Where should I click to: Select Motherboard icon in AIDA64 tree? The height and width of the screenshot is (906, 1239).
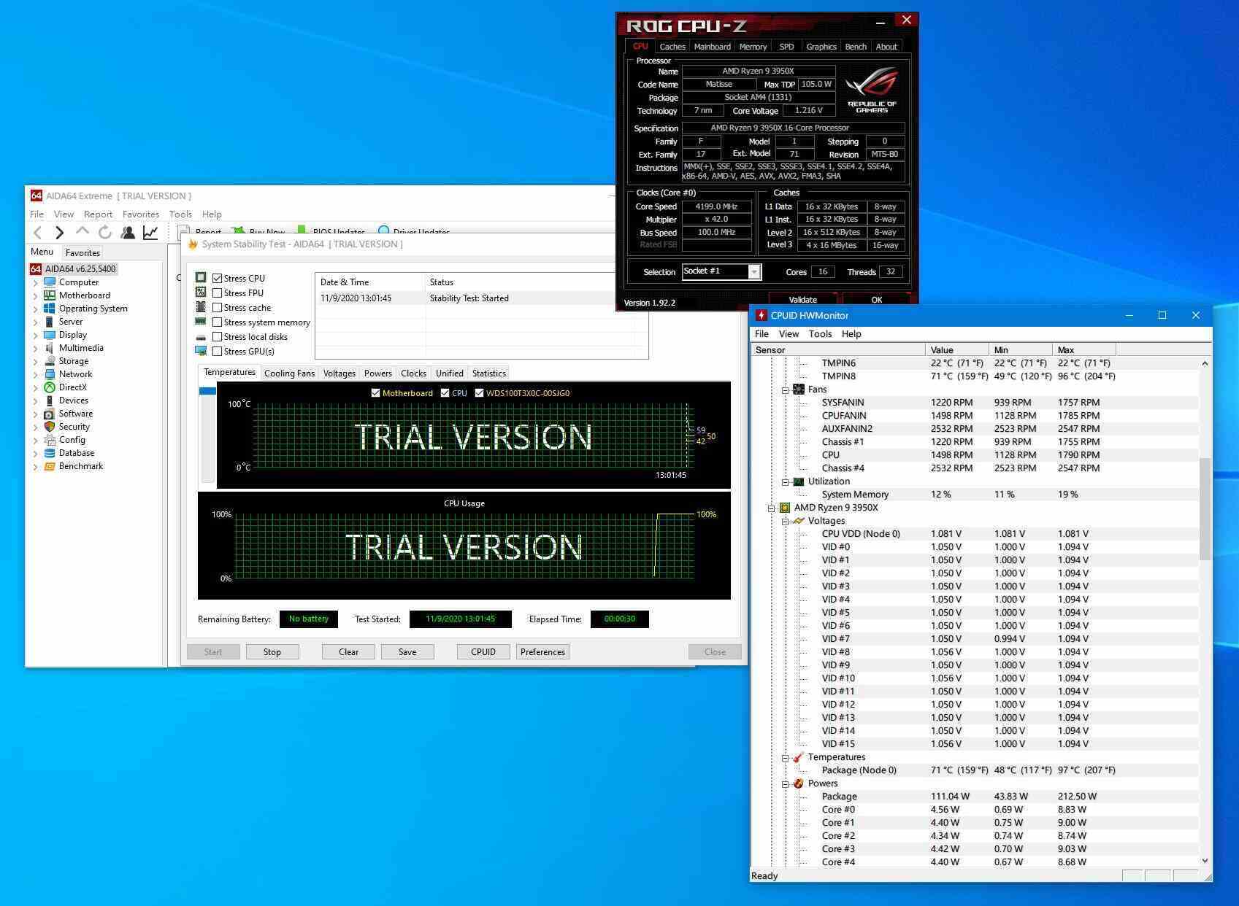tap(50, 295)
